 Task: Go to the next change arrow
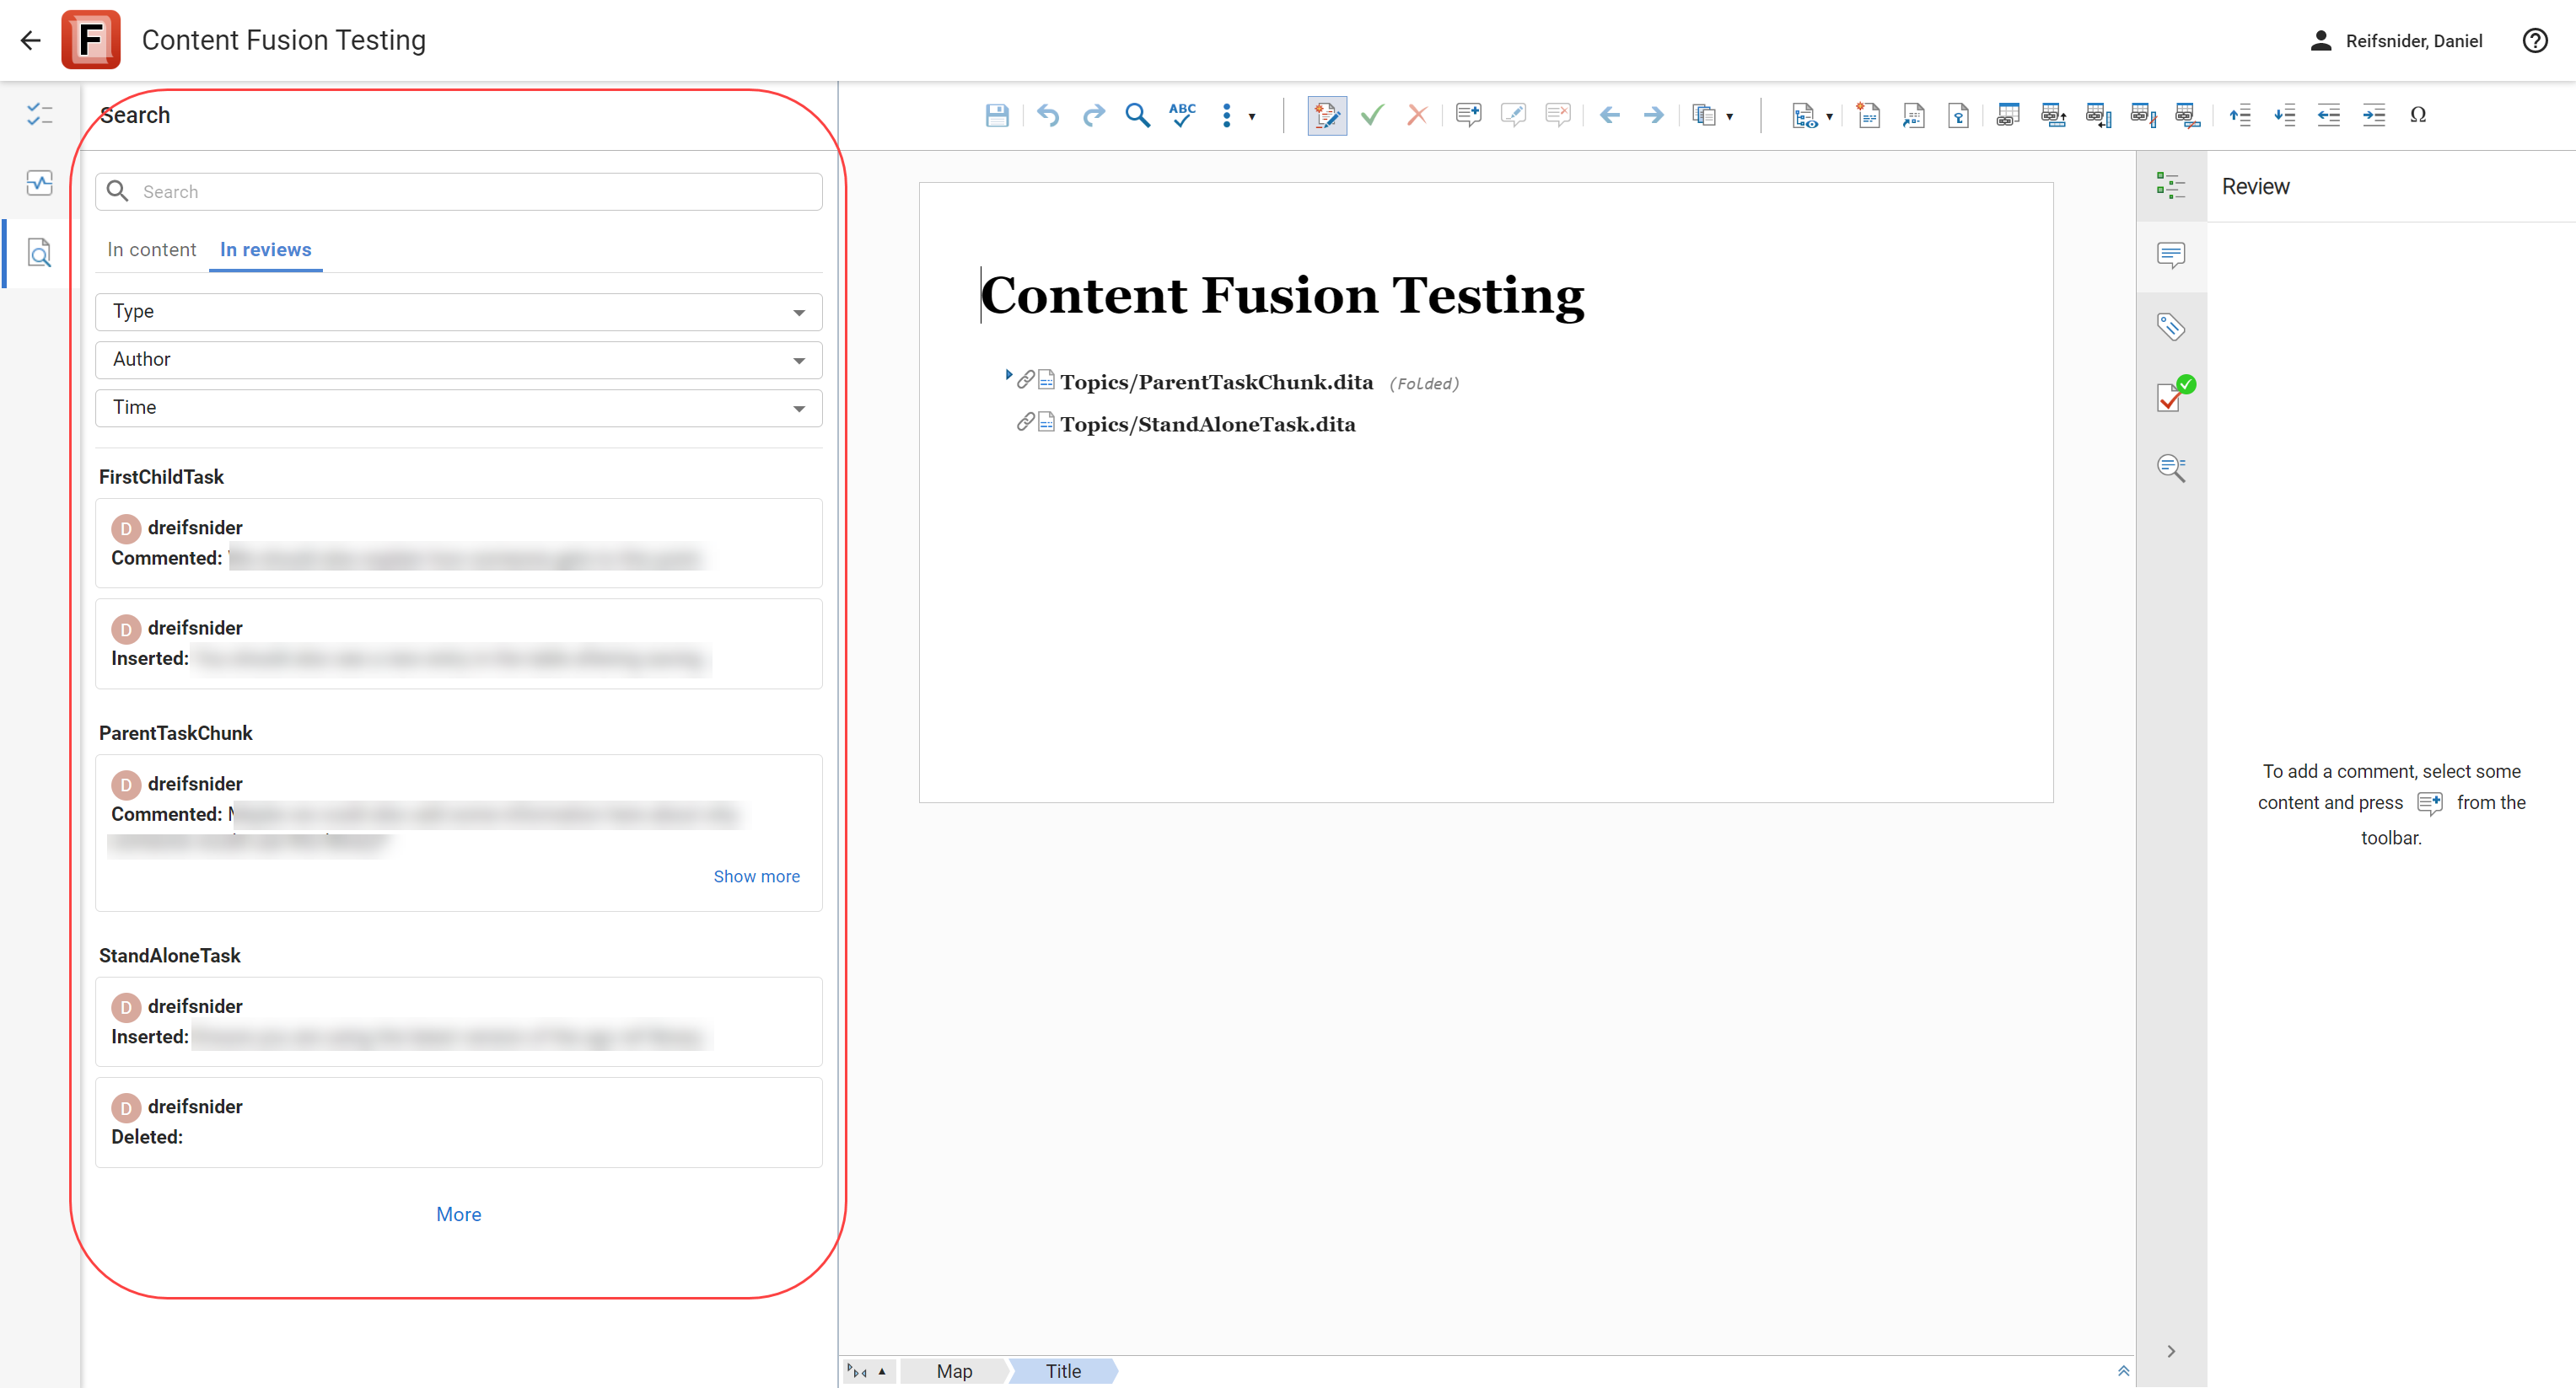pos(1653,115)
